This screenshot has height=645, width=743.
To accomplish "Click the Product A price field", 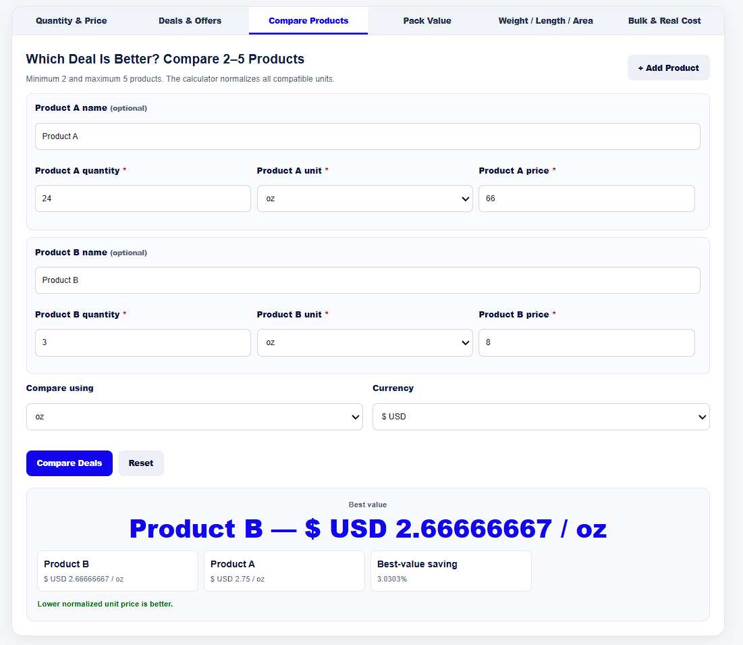I will point(586,199).
